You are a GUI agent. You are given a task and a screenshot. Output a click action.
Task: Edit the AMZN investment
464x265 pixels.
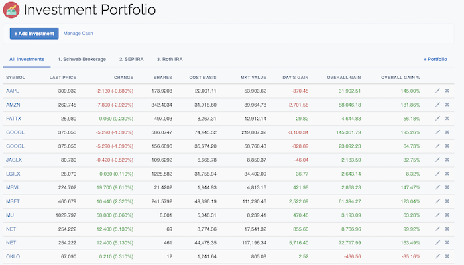coord(437,105)
